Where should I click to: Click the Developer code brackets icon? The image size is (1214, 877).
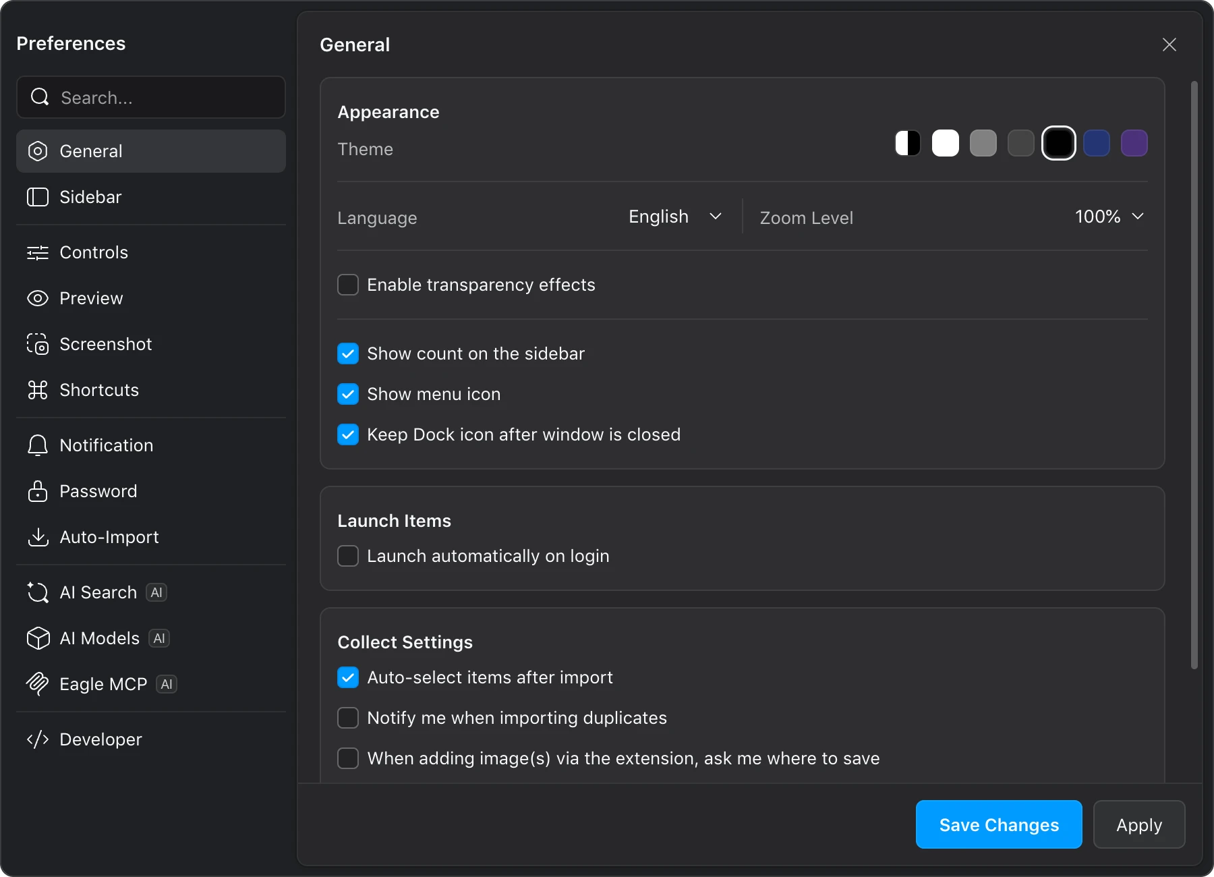click(38, 739)
